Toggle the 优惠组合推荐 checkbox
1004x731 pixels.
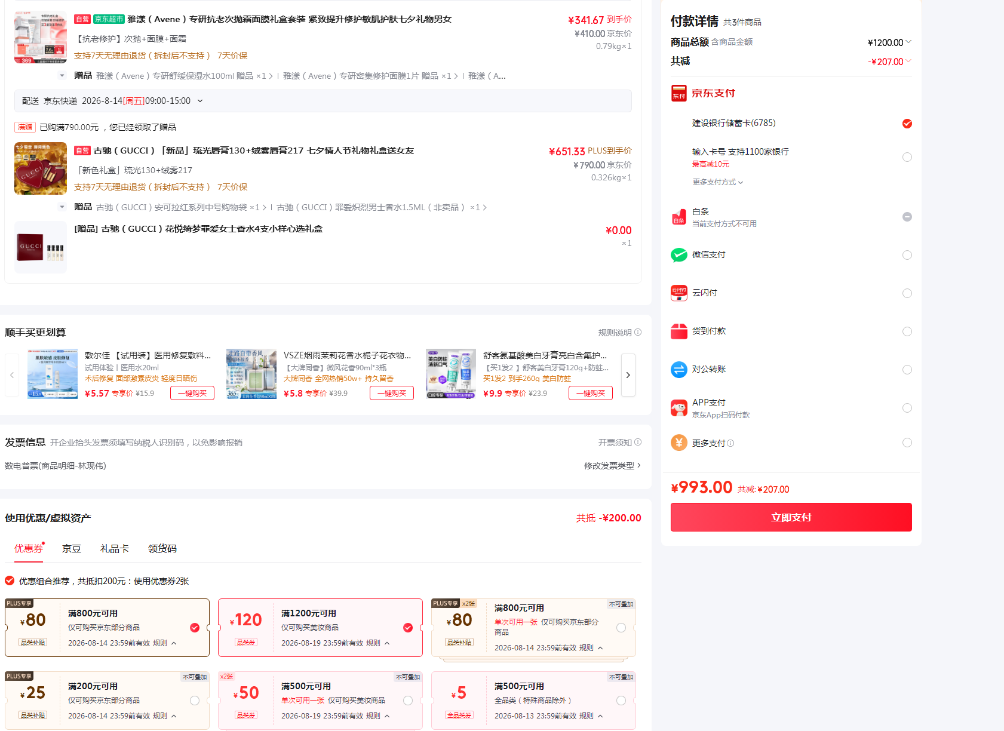click(10, 580)
